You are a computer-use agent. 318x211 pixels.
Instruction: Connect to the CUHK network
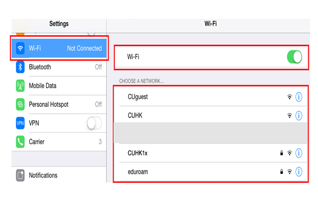210,115
